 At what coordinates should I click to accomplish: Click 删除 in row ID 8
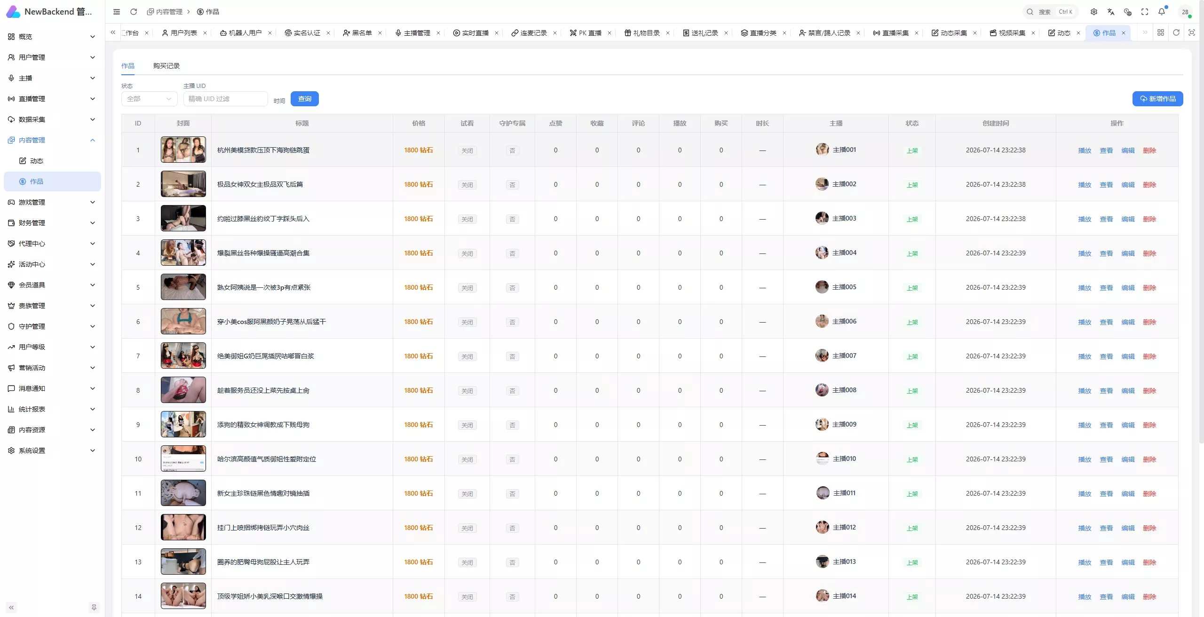tap(1149, 391)
